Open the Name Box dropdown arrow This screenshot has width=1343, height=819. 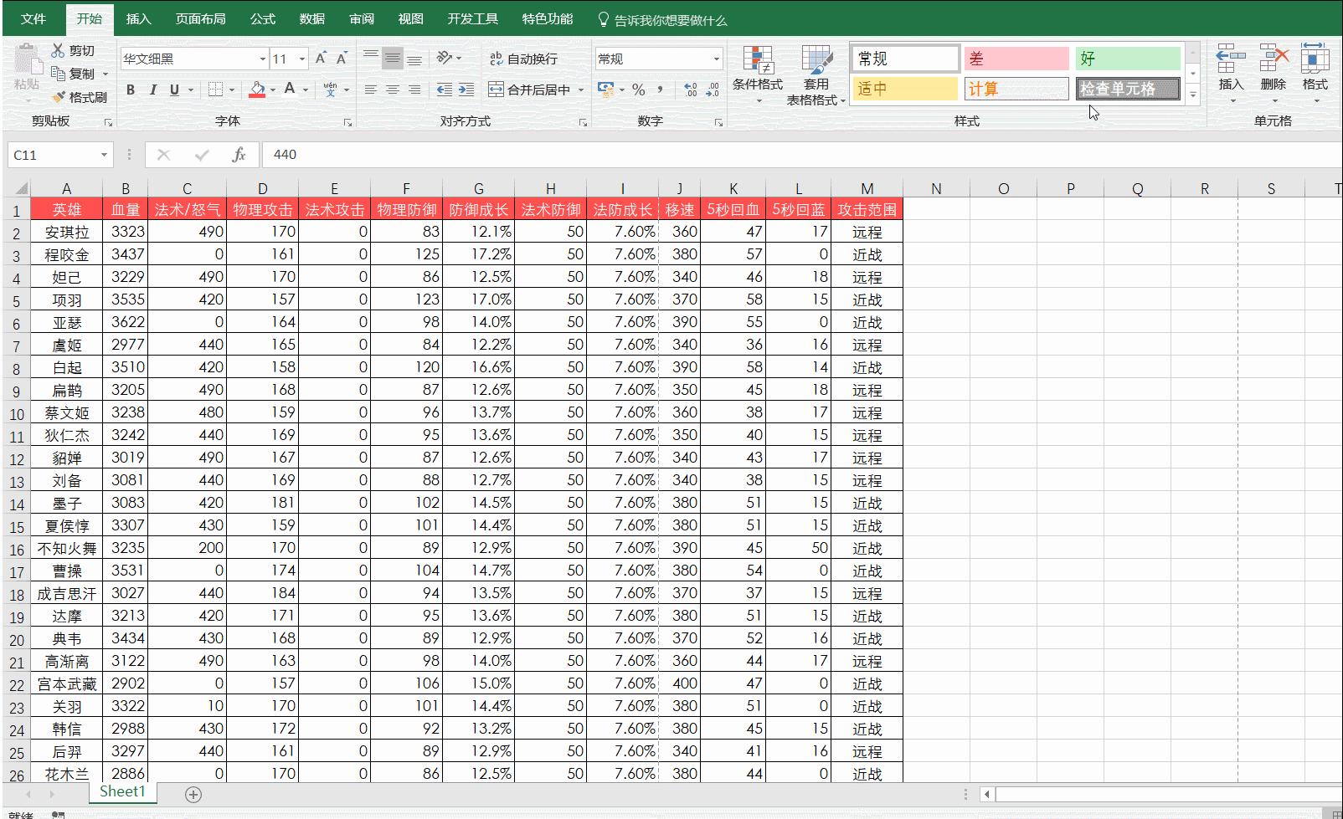(x=104, y=155)
